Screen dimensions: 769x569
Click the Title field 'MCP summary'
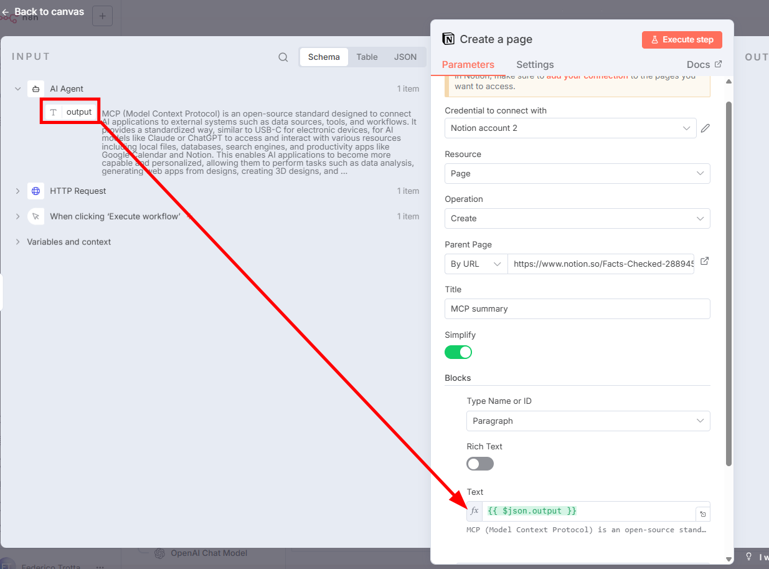(x=577, y=308)
